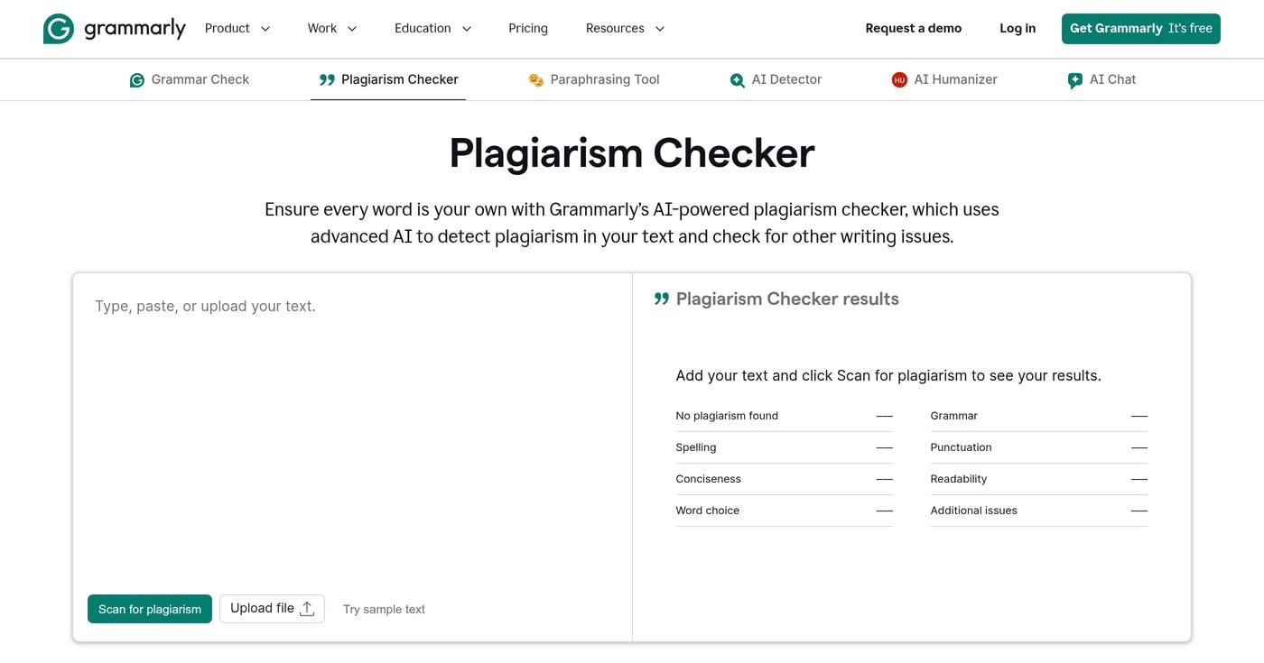Click the Additional issues result row
The width and height of the screenshot is (1264, 663).
tap(1038, 511)
